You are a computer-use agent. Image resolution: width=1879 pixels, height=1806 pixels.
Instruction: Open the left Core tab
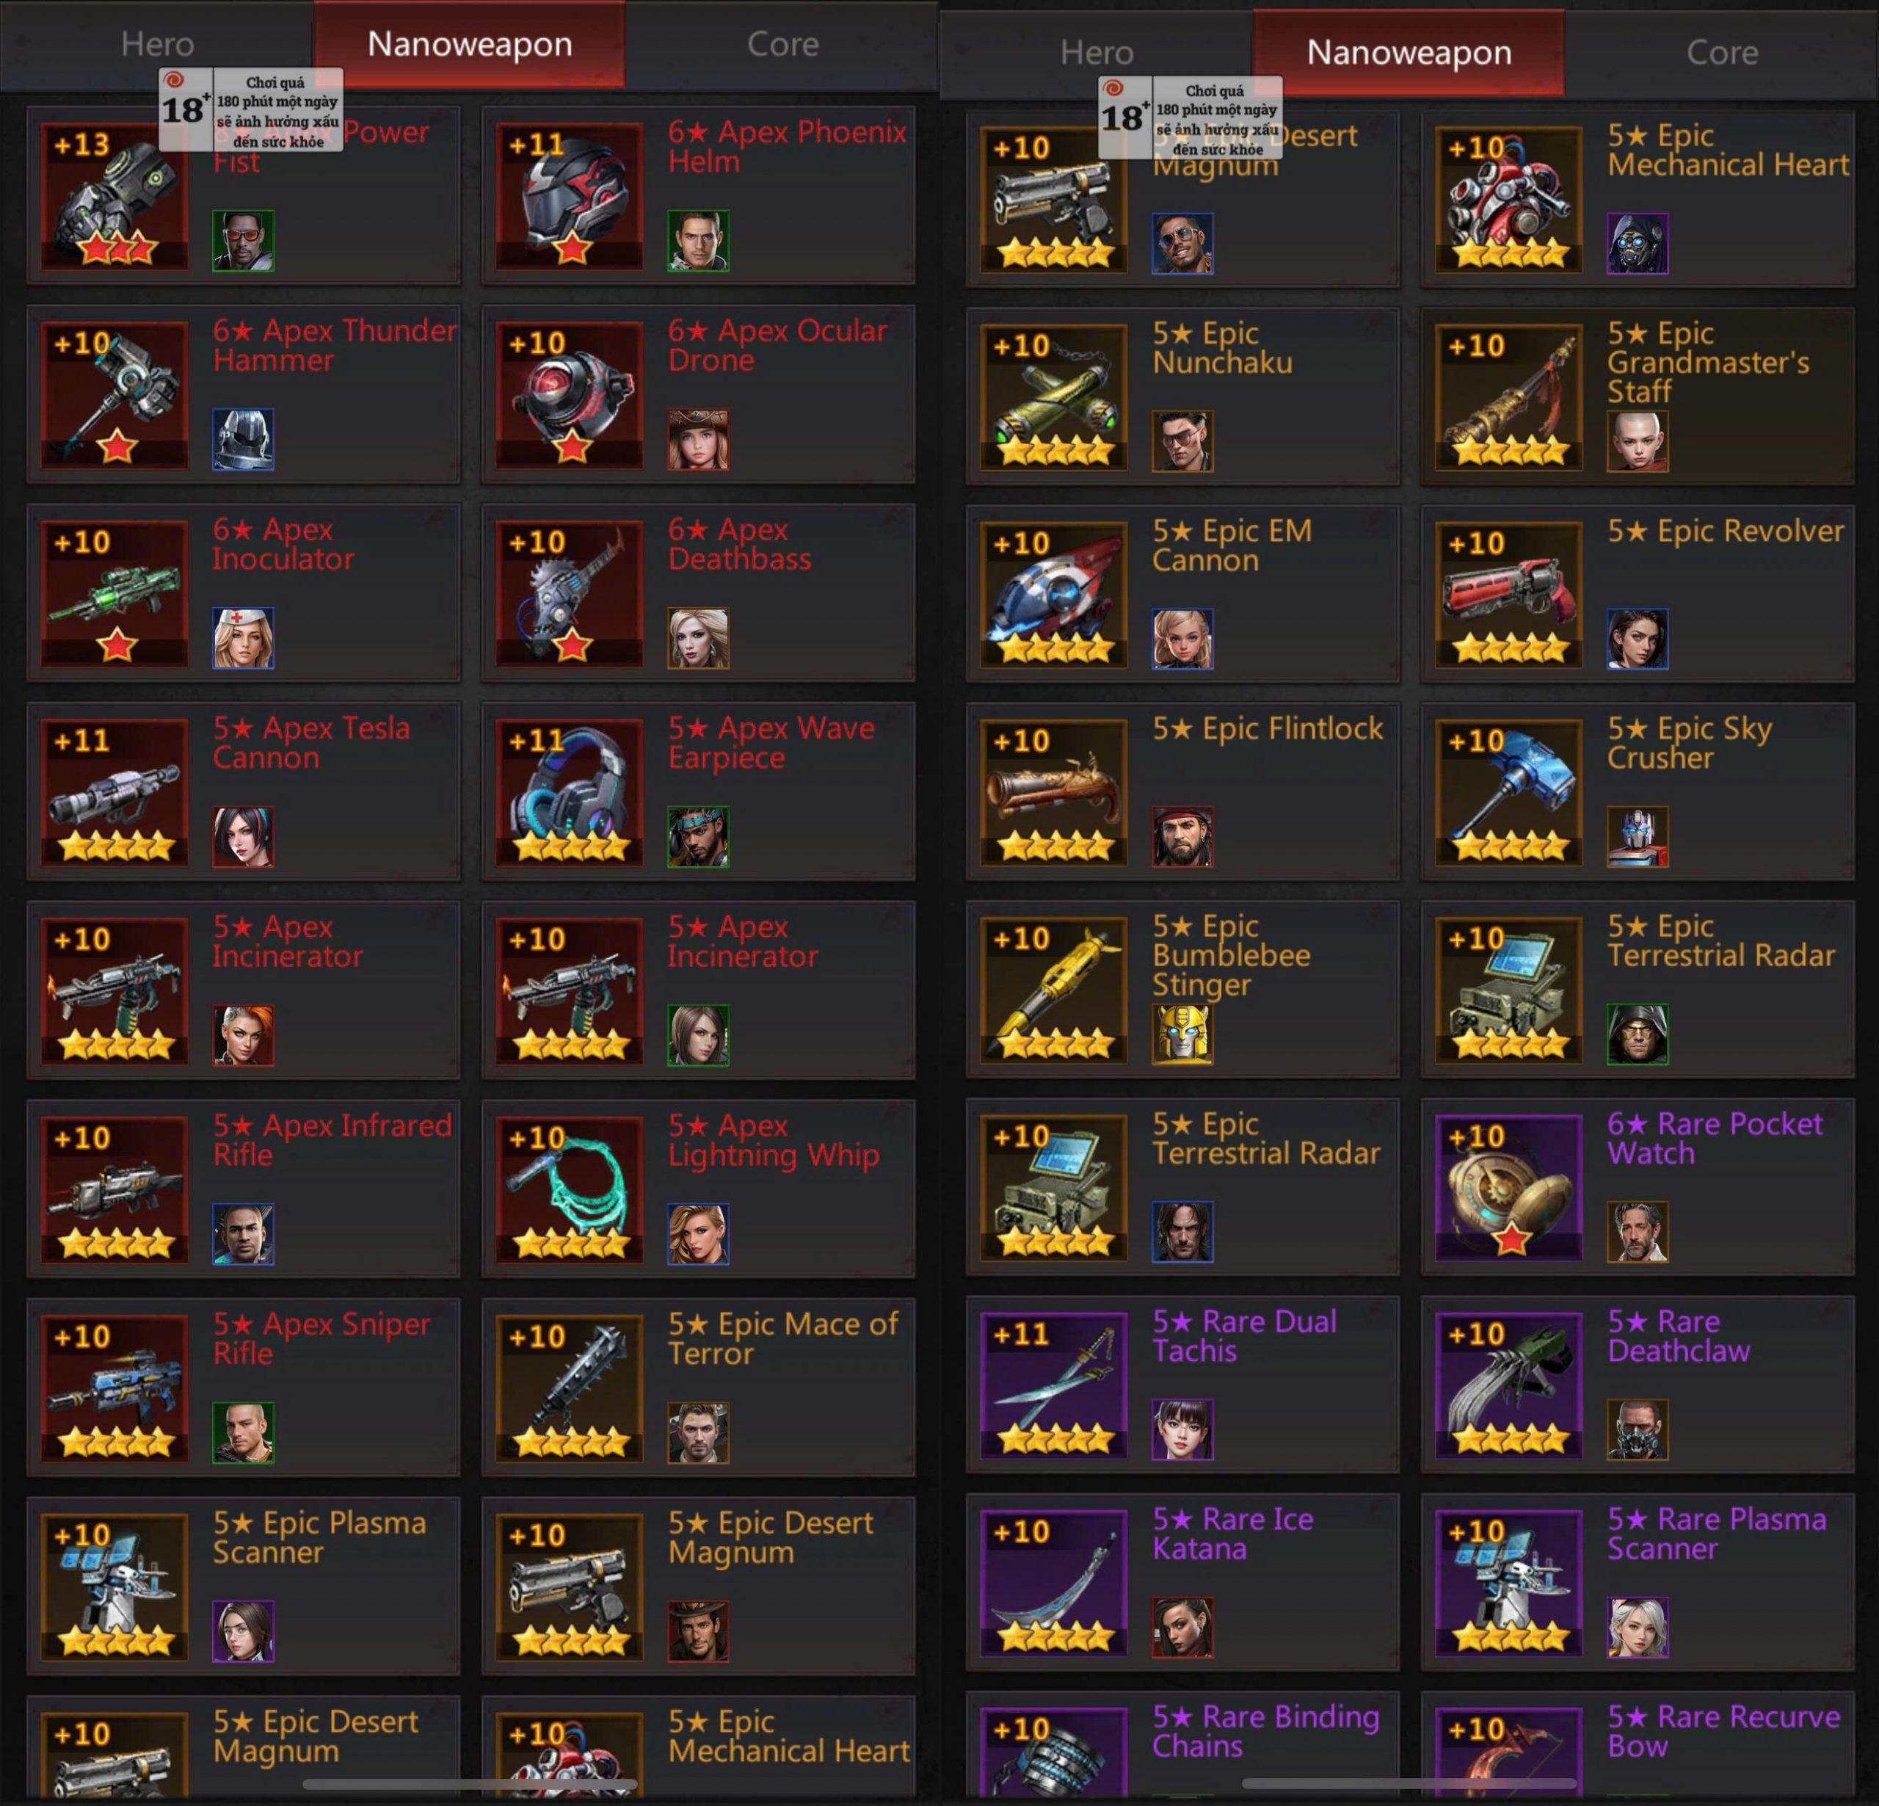[782, 44]
